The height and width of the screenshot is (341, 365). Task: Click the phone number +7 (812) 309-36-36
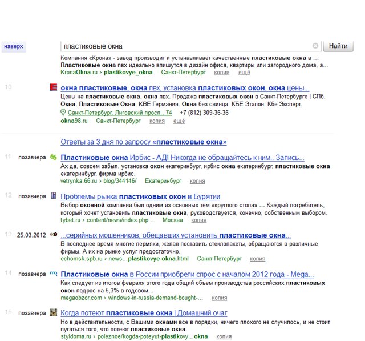pyautogui.click(x=204, y=113)
